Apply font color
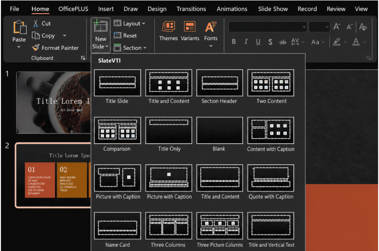Screen dimensions: 379x251 pyautogui.click(x=356, y=42)
